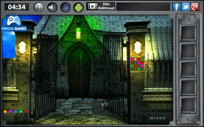Click the dark oval hole left of the door
The width and height of the screenshot is (204, 127).
[x=62, y=74]
